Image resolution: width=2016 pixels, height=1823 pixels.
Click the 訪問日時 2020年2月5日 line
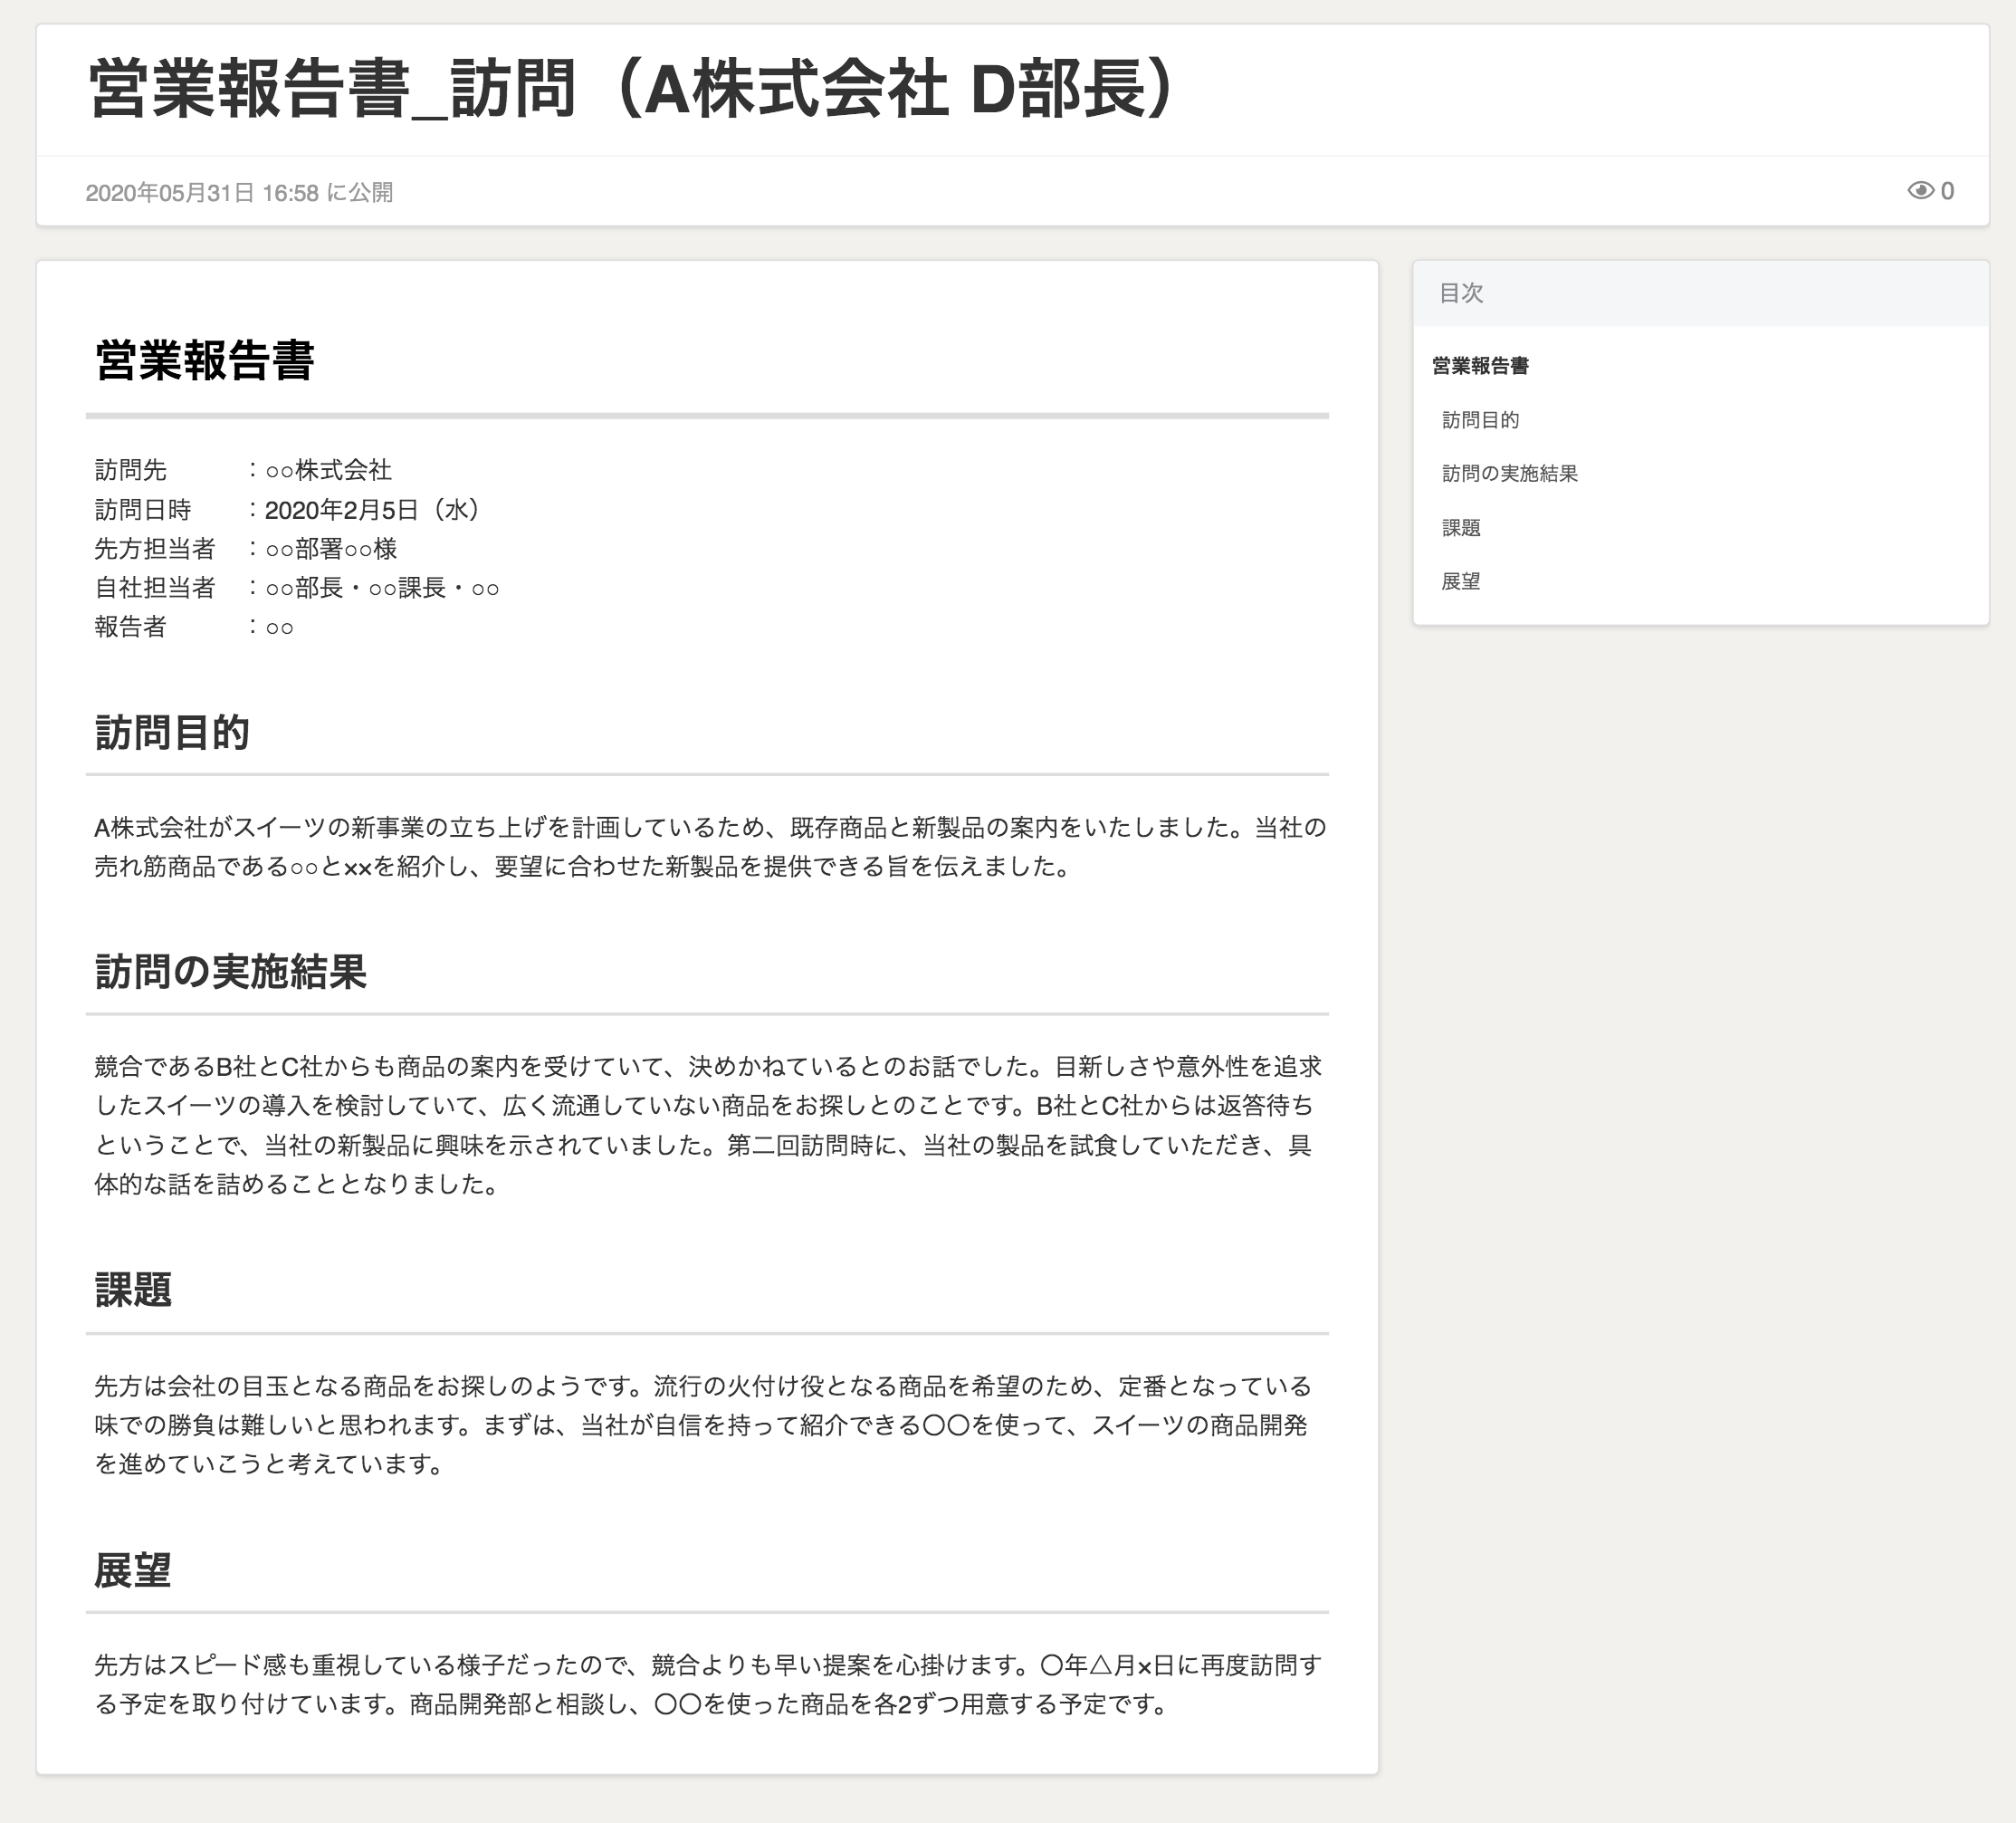[x=288, y=510]
